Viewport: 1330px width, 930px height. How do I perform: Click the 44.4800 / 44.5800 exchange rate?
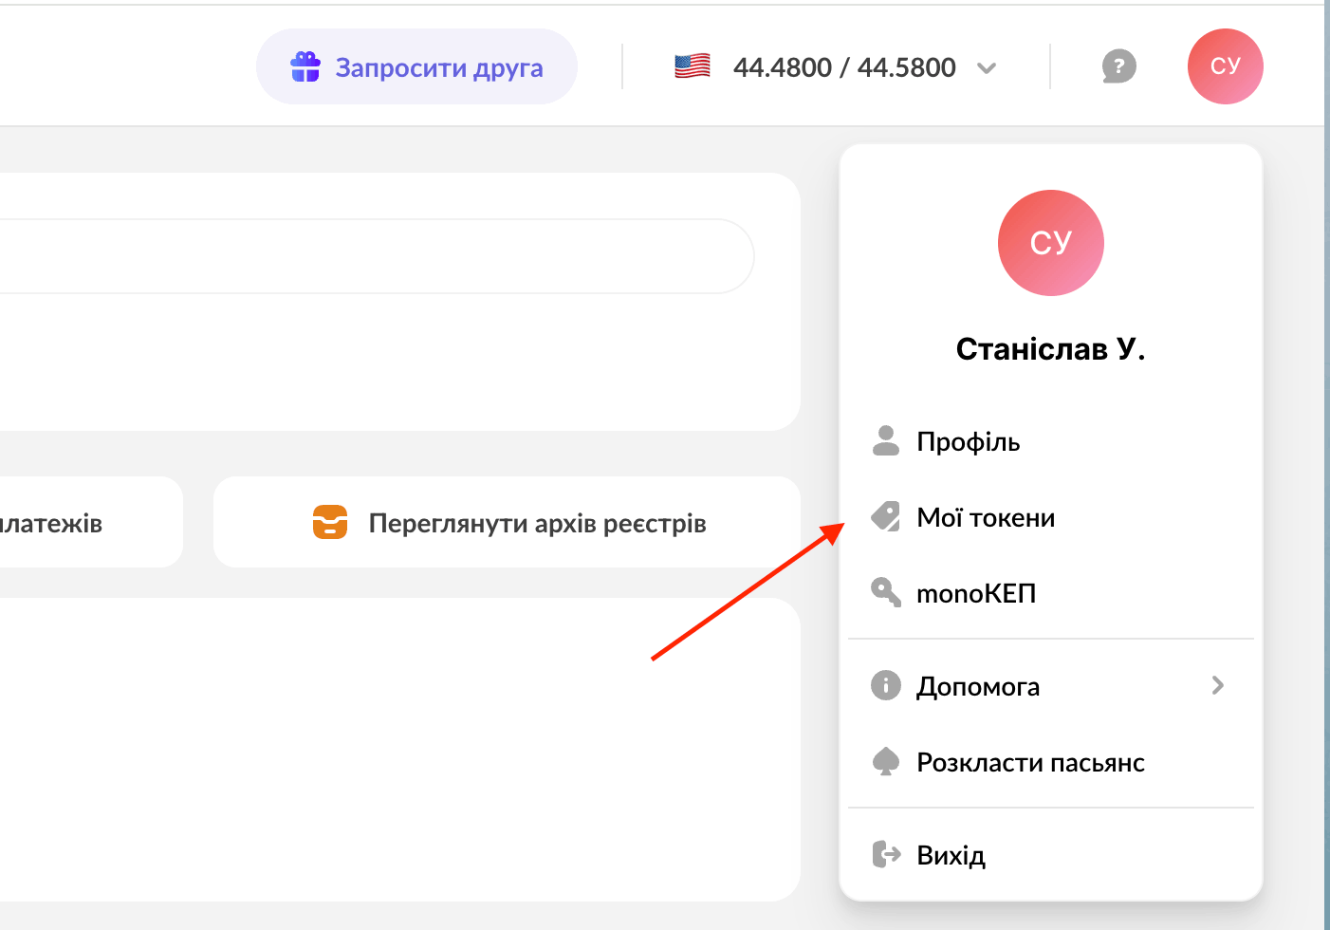844,67
